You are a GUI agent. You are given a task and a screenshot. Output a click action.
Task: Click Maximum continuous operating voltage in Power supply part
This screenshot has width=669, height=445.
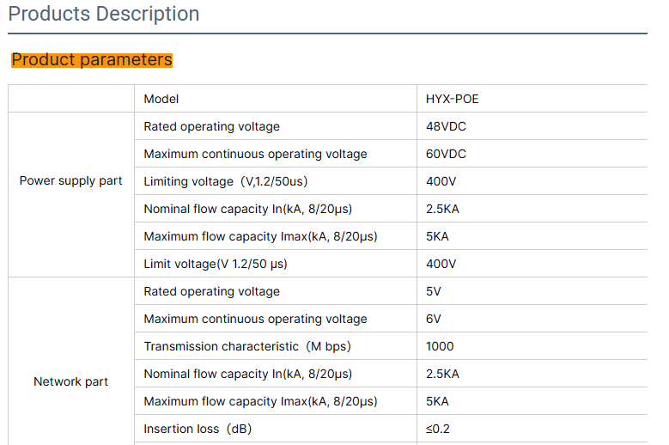coord(255,154)
